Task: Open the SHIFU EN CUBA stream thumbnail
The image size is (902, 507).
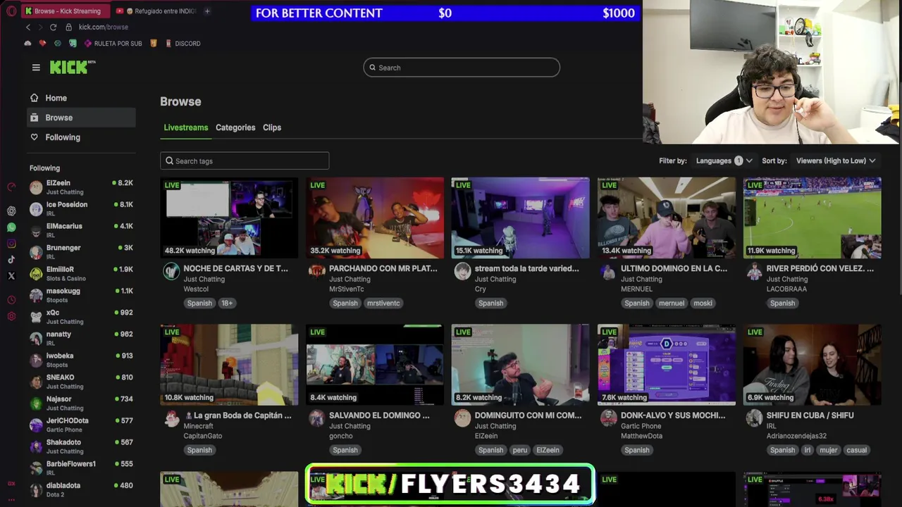Action: 812,365
